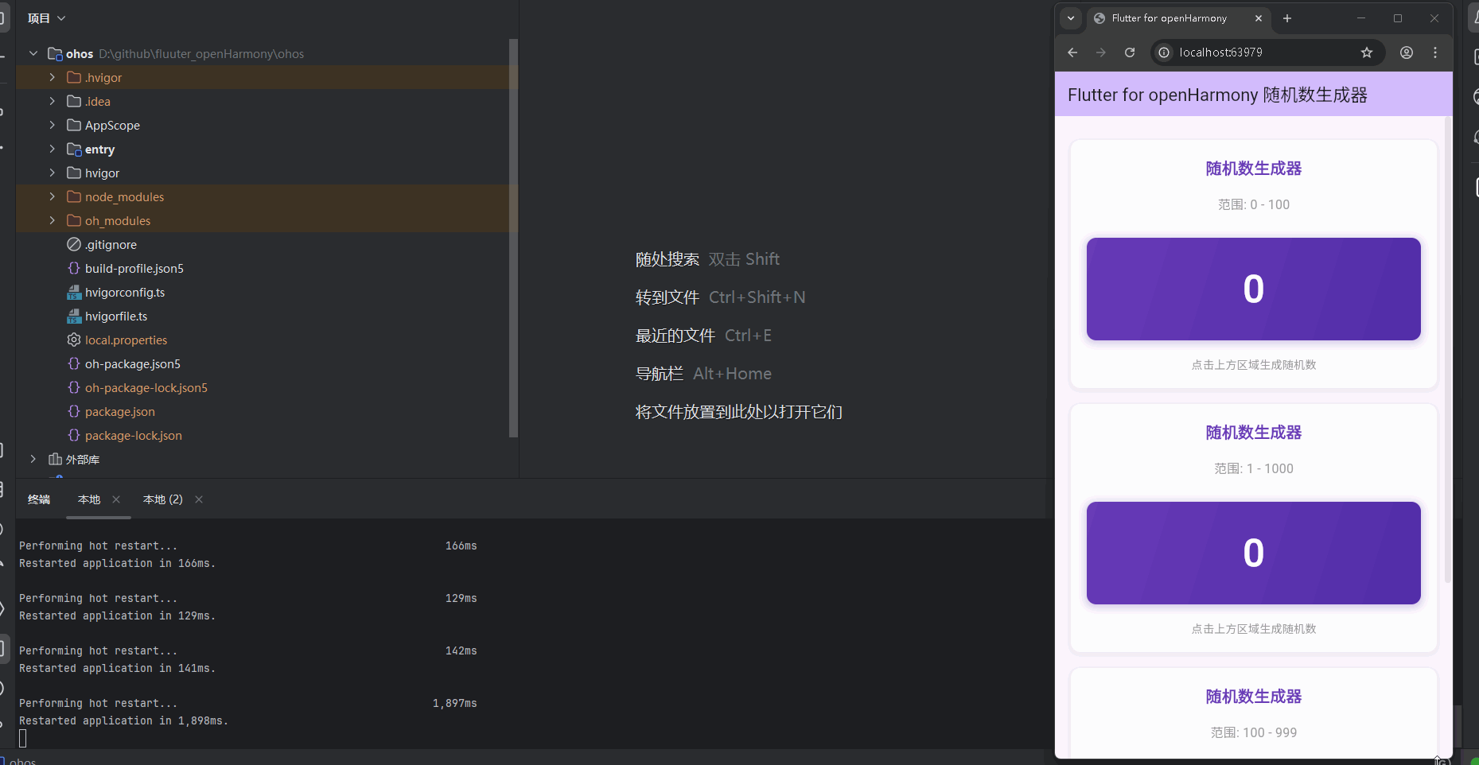Generate a random number in 0 - 100 card

coord(1254,289)
